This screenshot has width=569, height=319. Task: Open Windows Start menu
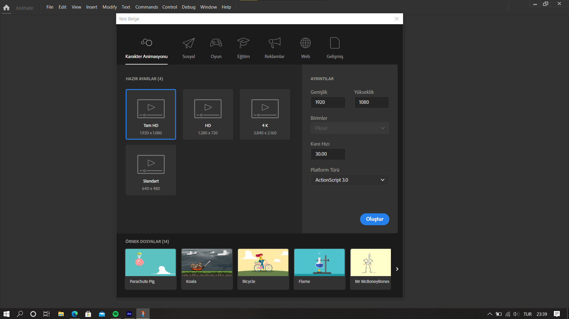7,314
